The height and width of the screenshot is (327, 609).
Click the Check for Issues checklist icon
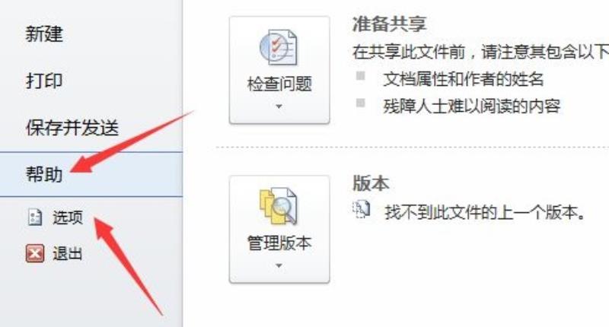pyautogui.click(x=279, y=48)
